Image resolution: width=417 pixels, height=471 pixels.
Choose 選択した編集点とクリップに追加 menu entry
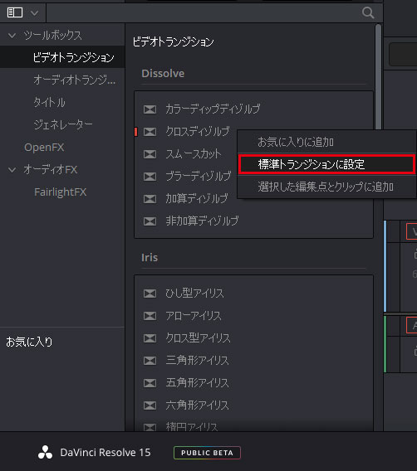point(326,187)
